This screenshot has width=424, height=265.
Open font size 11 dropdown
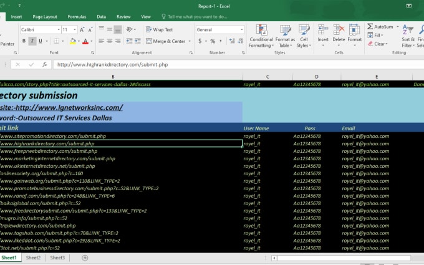75,30
